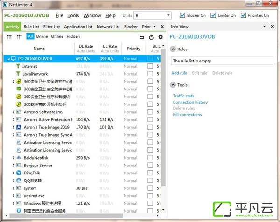Toggle the Limiter On checkbox
Viewport: 280px width, 222px height.
click(x=213, y=15)
